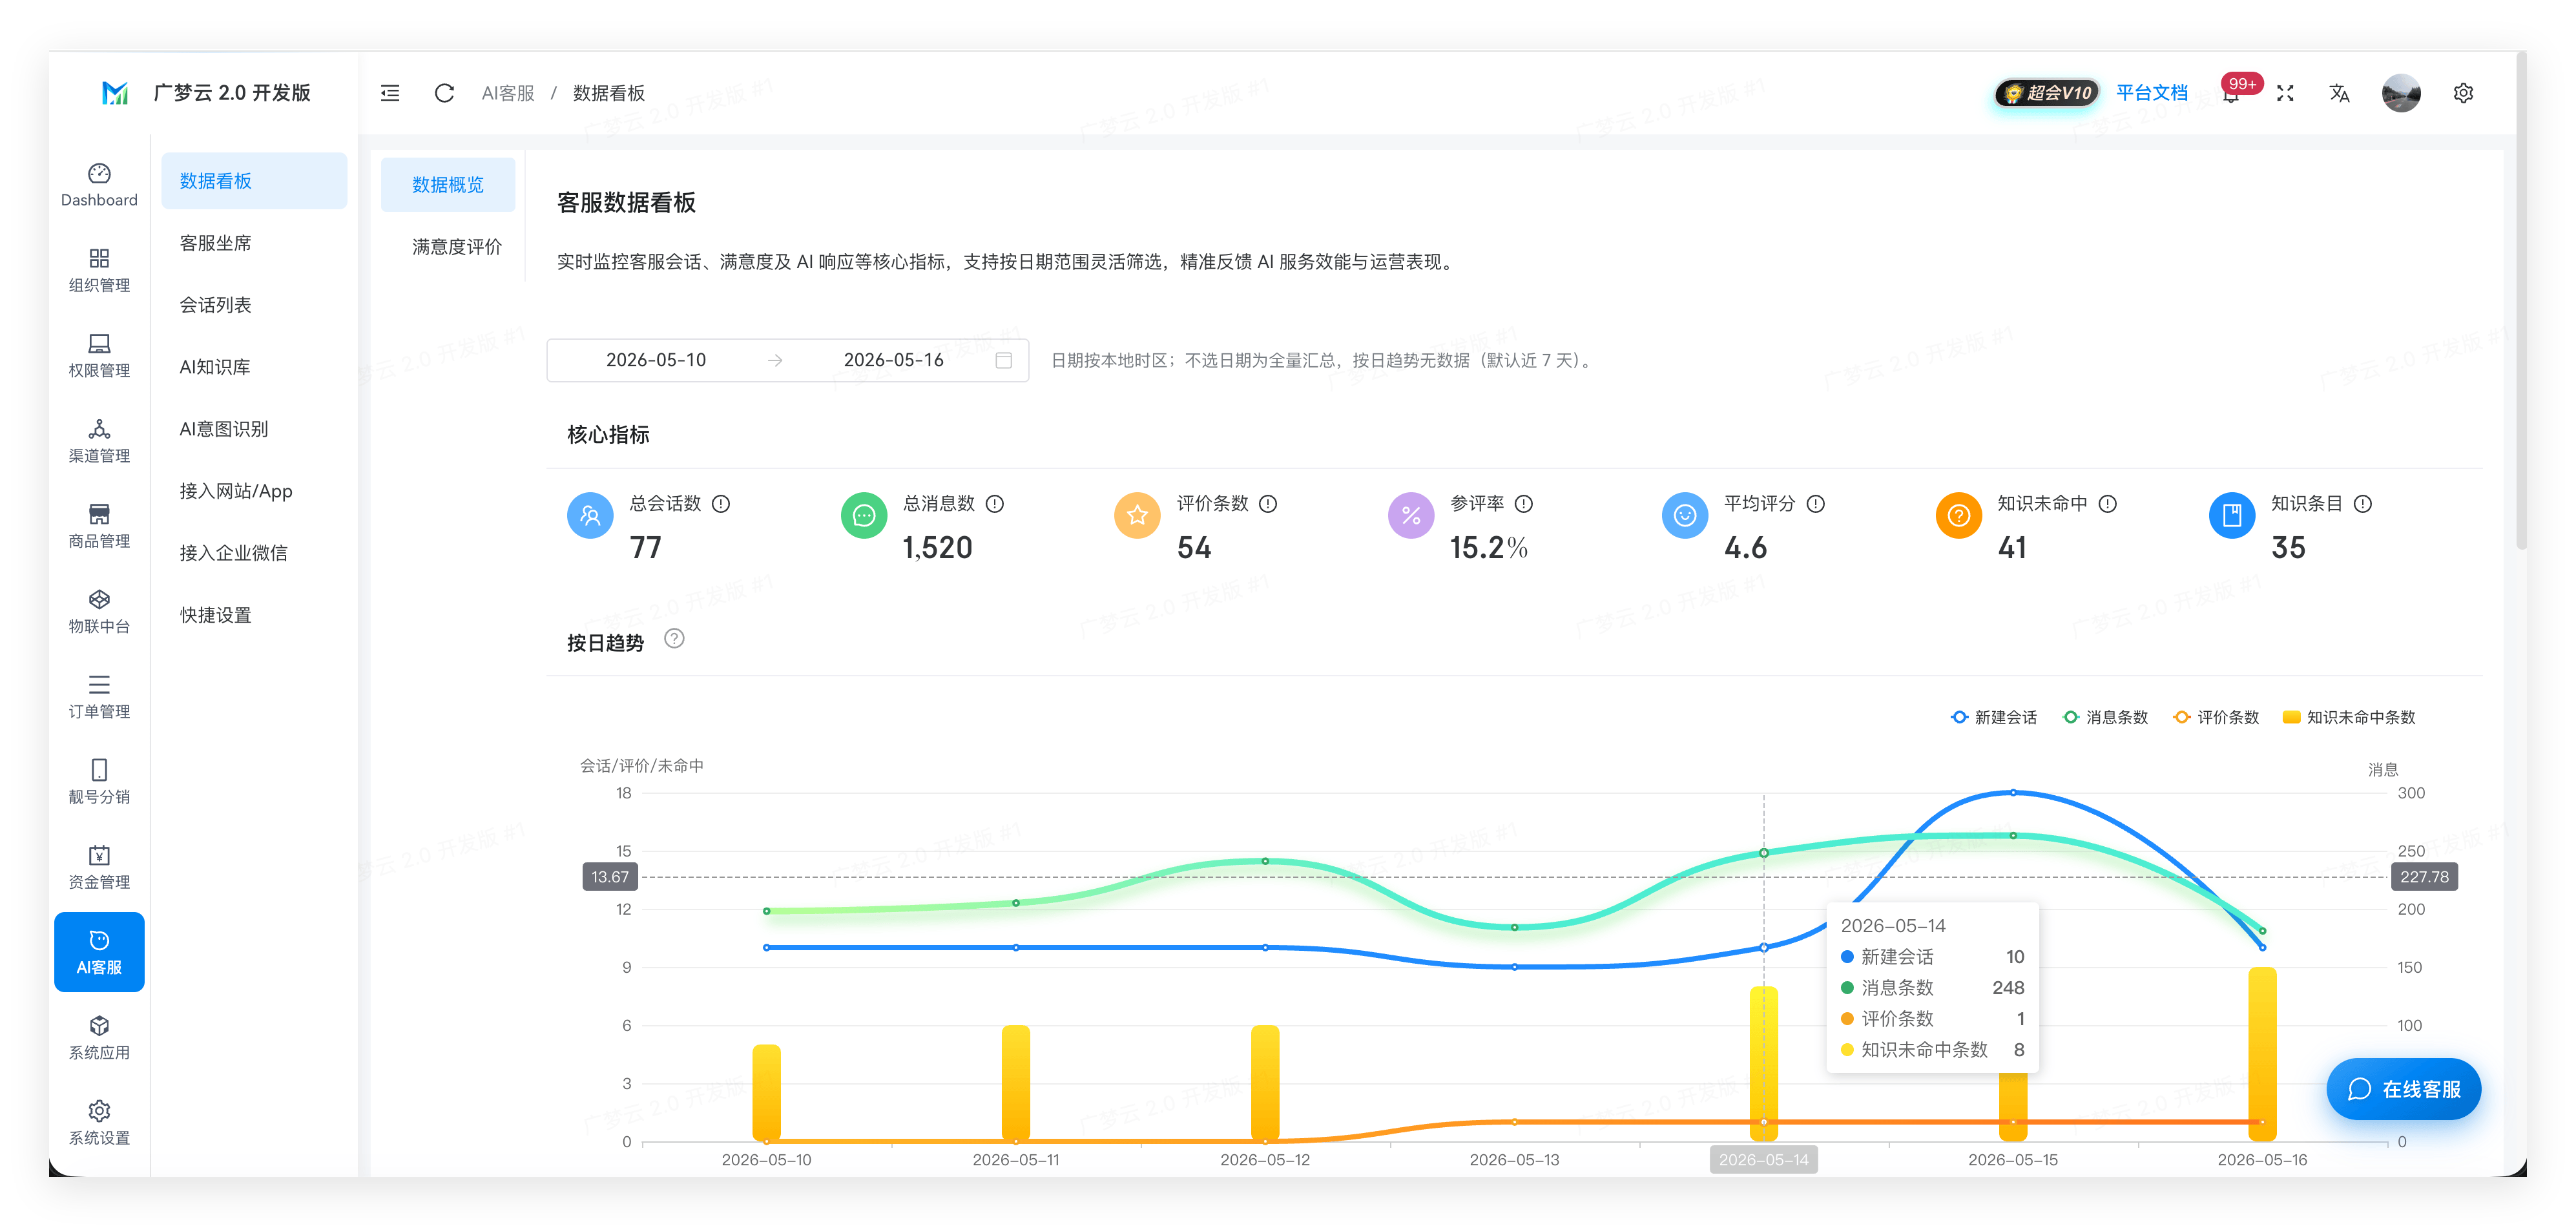Click the 广梦云 logo icon
The width and height of the screenshot is (2576, 1226).
115,93
